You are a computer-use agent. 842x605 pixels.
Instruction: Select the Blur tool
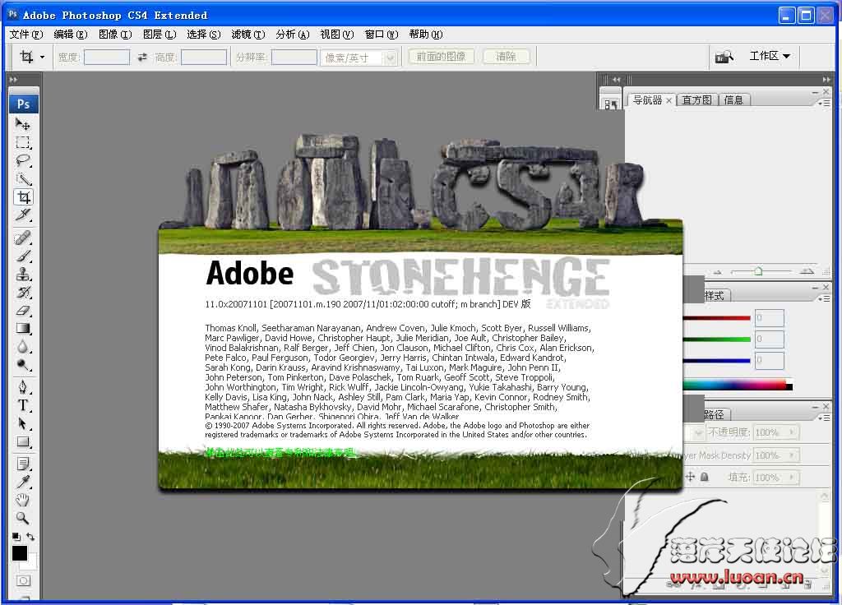pos(22,347)
